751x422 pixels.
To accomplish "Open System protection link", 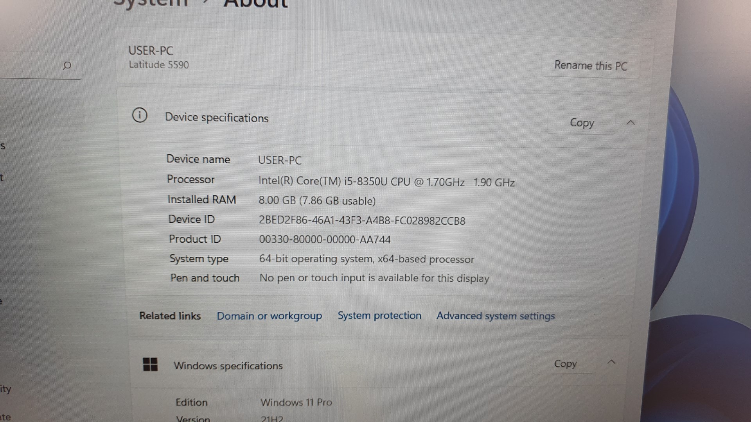I will (379, 315).
